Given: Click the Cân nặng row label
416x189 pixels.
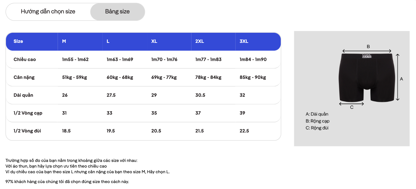Looking at the screenshot, I should tap(24, 77).
